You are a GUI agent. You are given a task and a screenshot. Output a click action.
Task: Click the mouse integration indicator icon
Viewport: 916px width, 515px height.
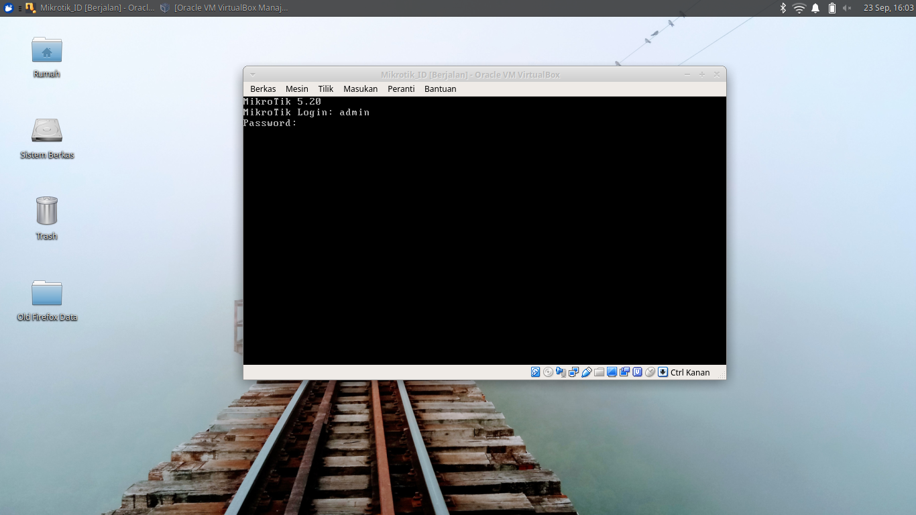(x=650, y=372)
